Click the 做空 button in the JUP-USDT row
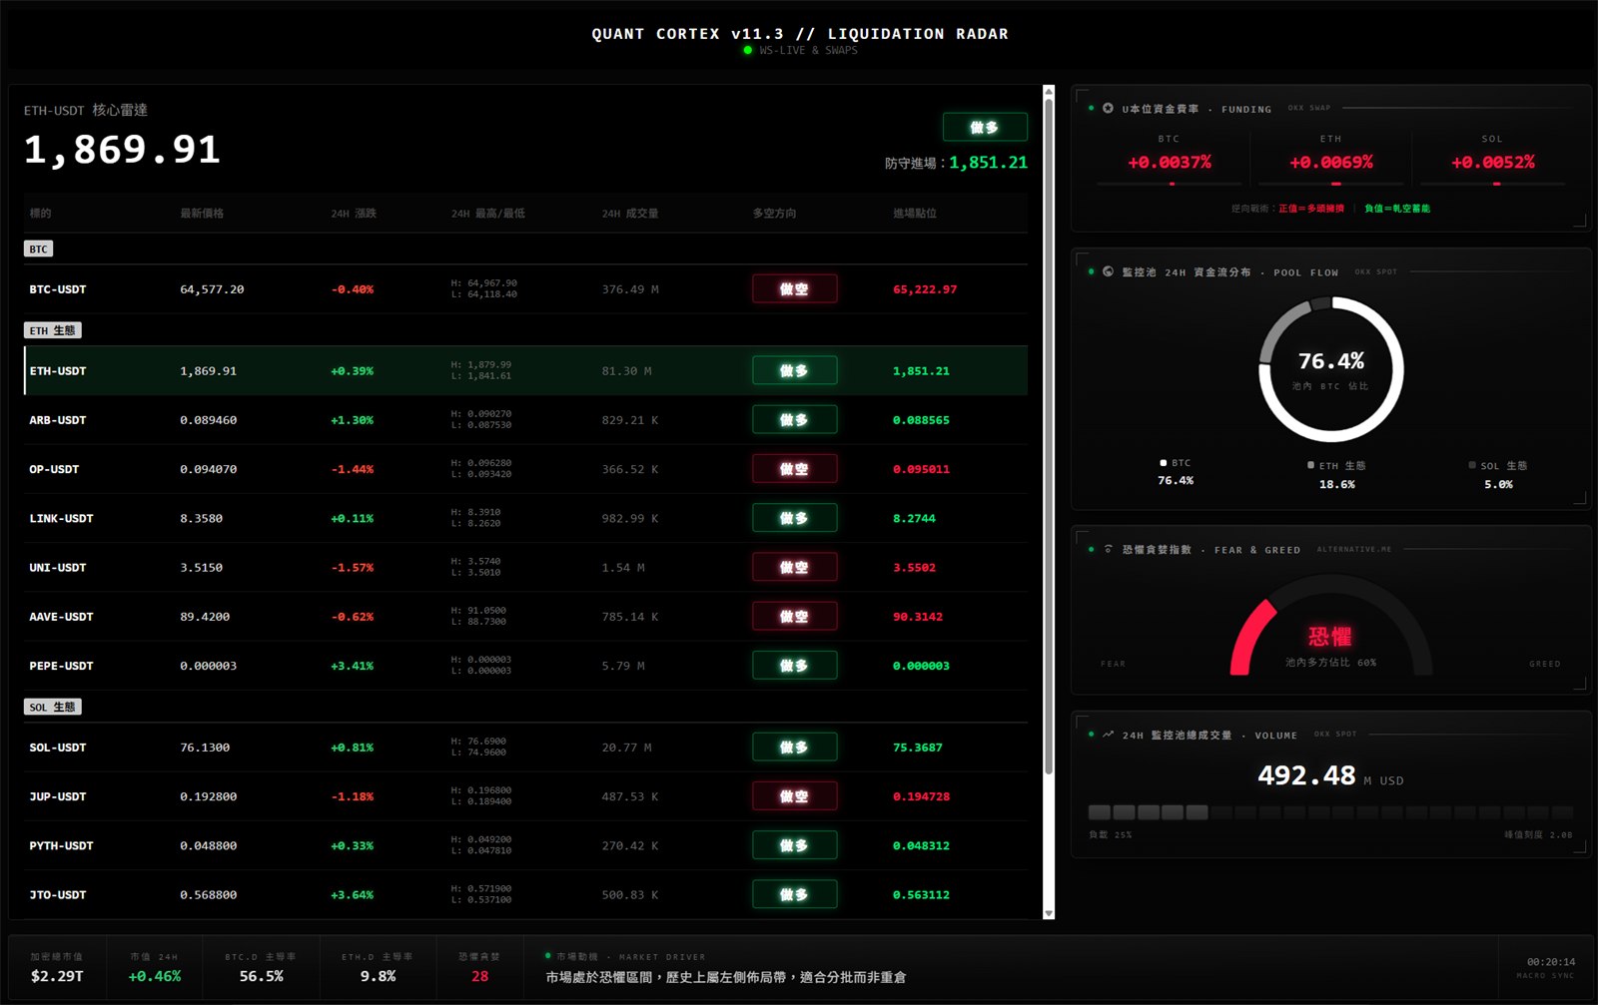 point(795,796)
